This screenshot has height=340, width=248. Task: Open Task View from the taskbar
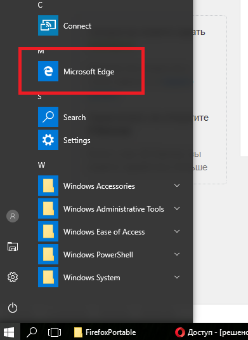tap(55, 332)
